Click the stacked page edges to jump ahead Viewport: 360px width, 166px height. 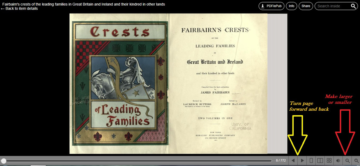[x=277, y=83]
